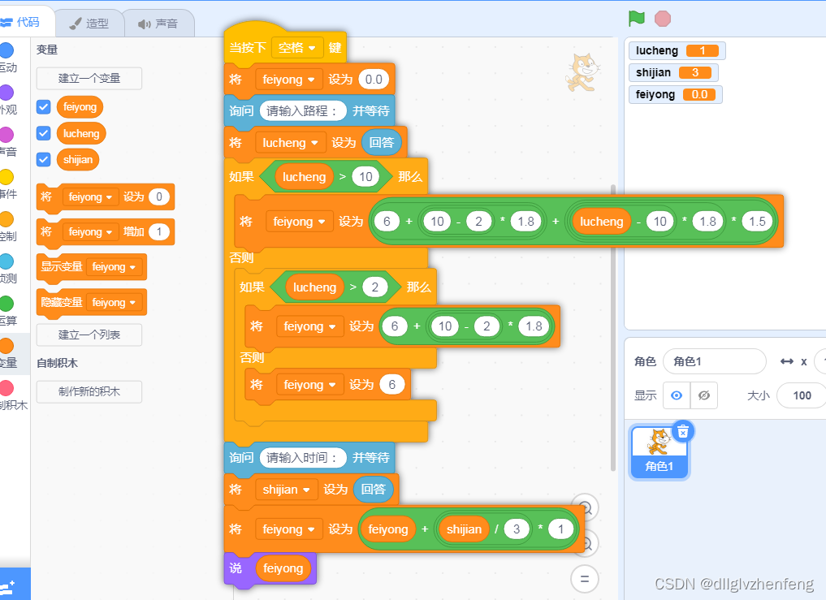
Task: Open the Sensing category (light blue circle)
Action: point(6,261)
